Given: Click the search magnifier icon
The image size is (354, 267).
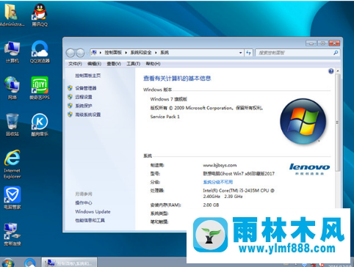Looking at the screenshot, I should pos(336,53).
